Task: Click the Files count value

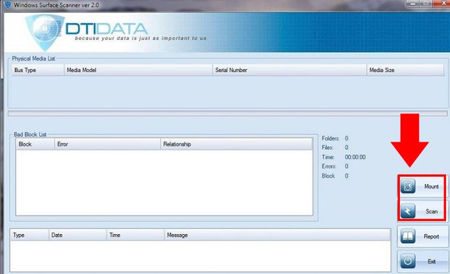Action: [x=346, y=148]
